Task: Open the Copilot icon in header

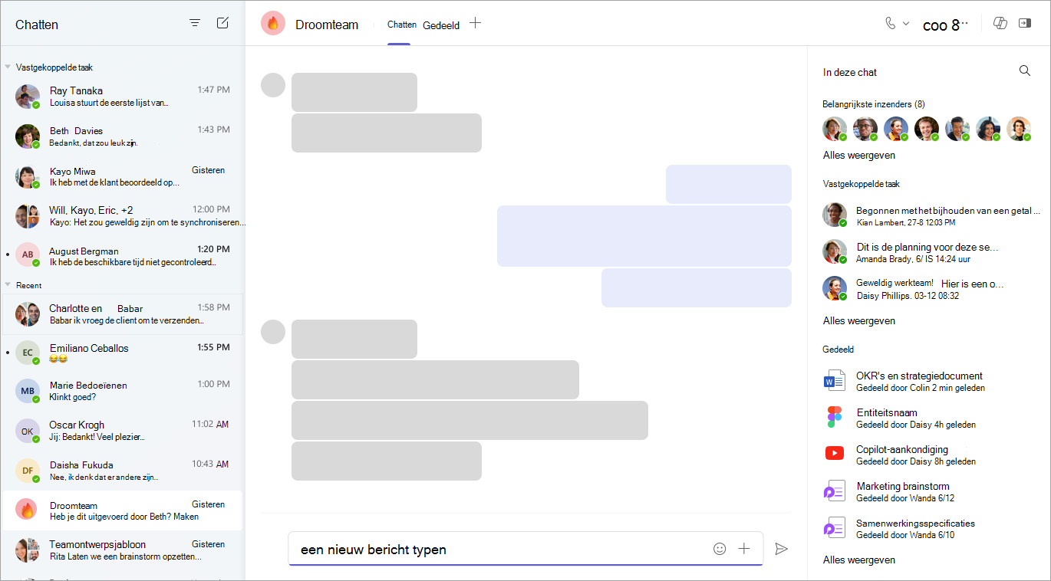Action: (1000, 23)
